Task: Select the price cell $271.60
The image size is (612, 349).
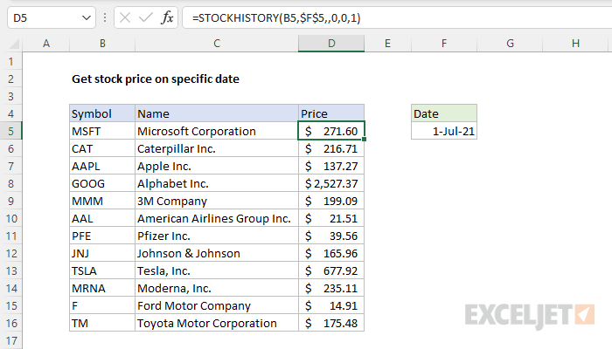Action: click(331, 131)
